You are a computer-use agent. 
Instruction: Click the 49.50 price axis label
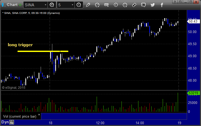pyautogui.click(x=192, y=44)
